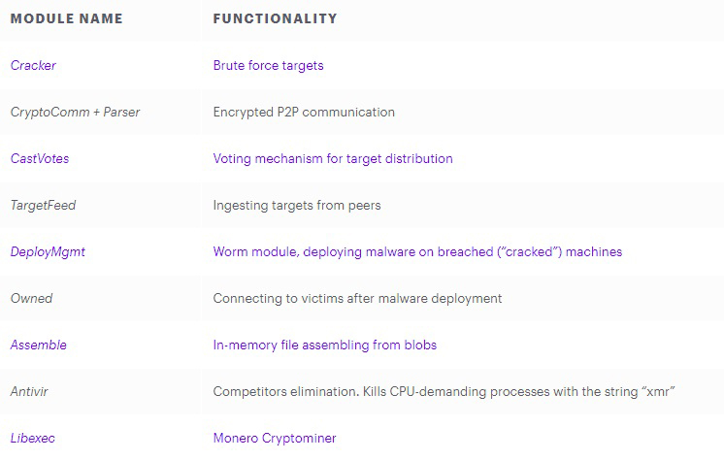This screenshot has width=724, height=461.
Task: Click the Competitors elimination description
Action: click(x=444, y=392)
